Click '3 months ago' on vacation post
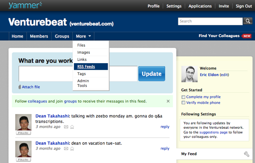Image resolution: width=255 pixels, height=163 pixels. [x=48, y=149]
